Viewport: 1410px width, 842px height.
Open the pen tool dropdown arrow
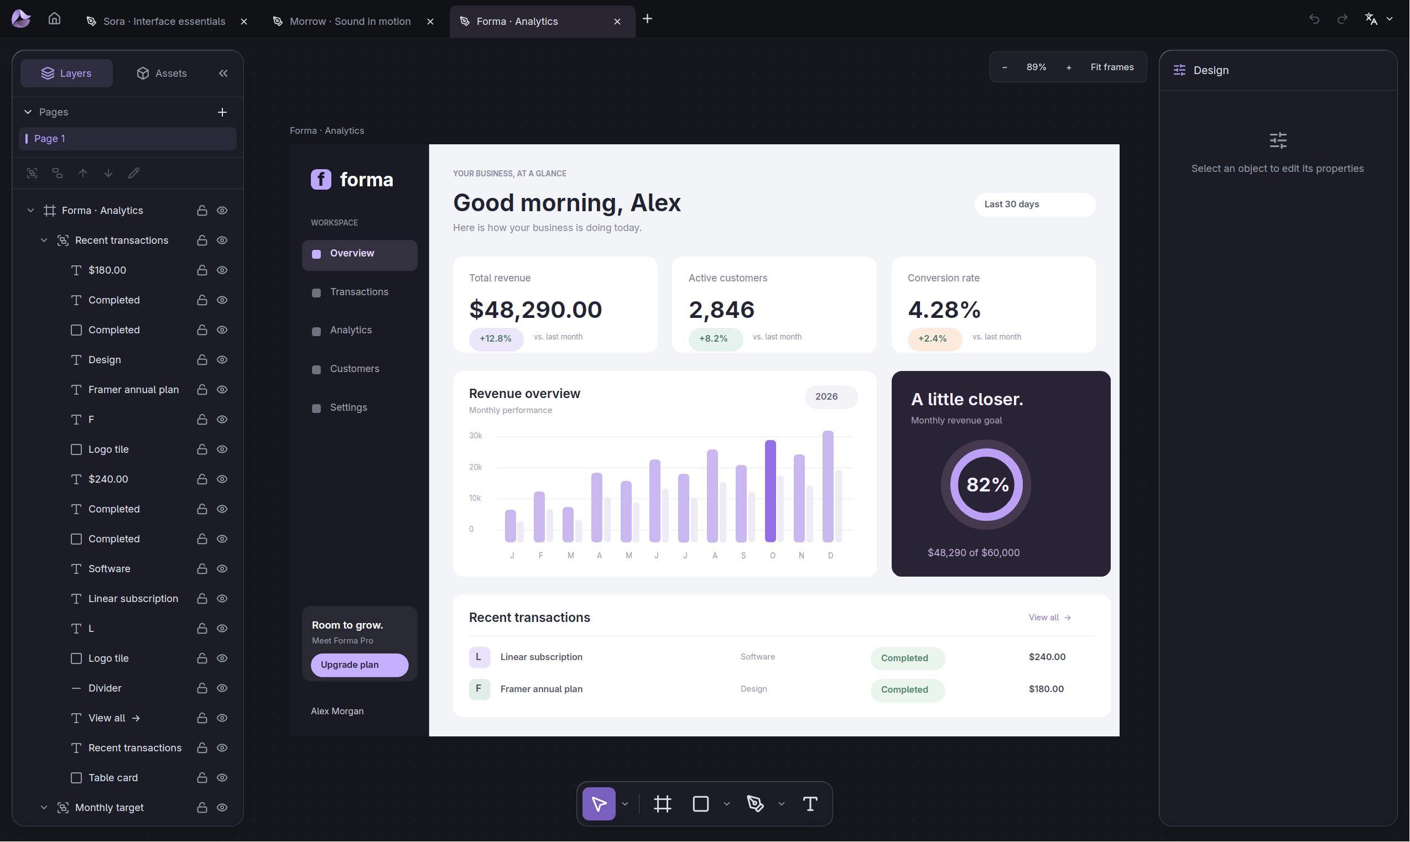click(x=781, y=804)
